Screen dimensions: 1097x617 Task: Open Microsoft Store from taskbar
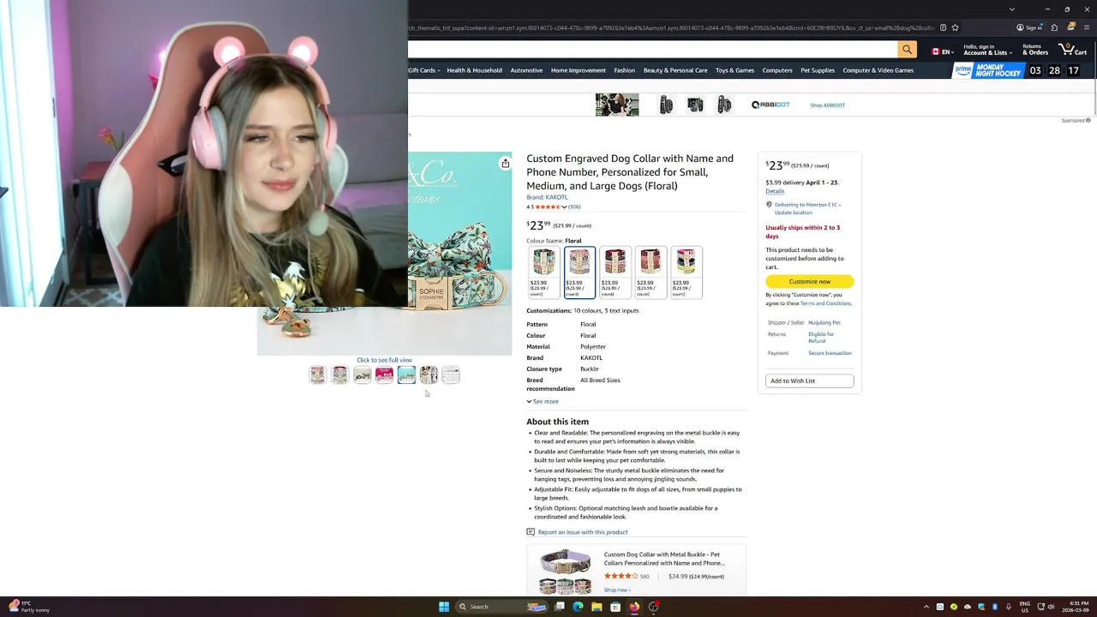tap(615, 607)
